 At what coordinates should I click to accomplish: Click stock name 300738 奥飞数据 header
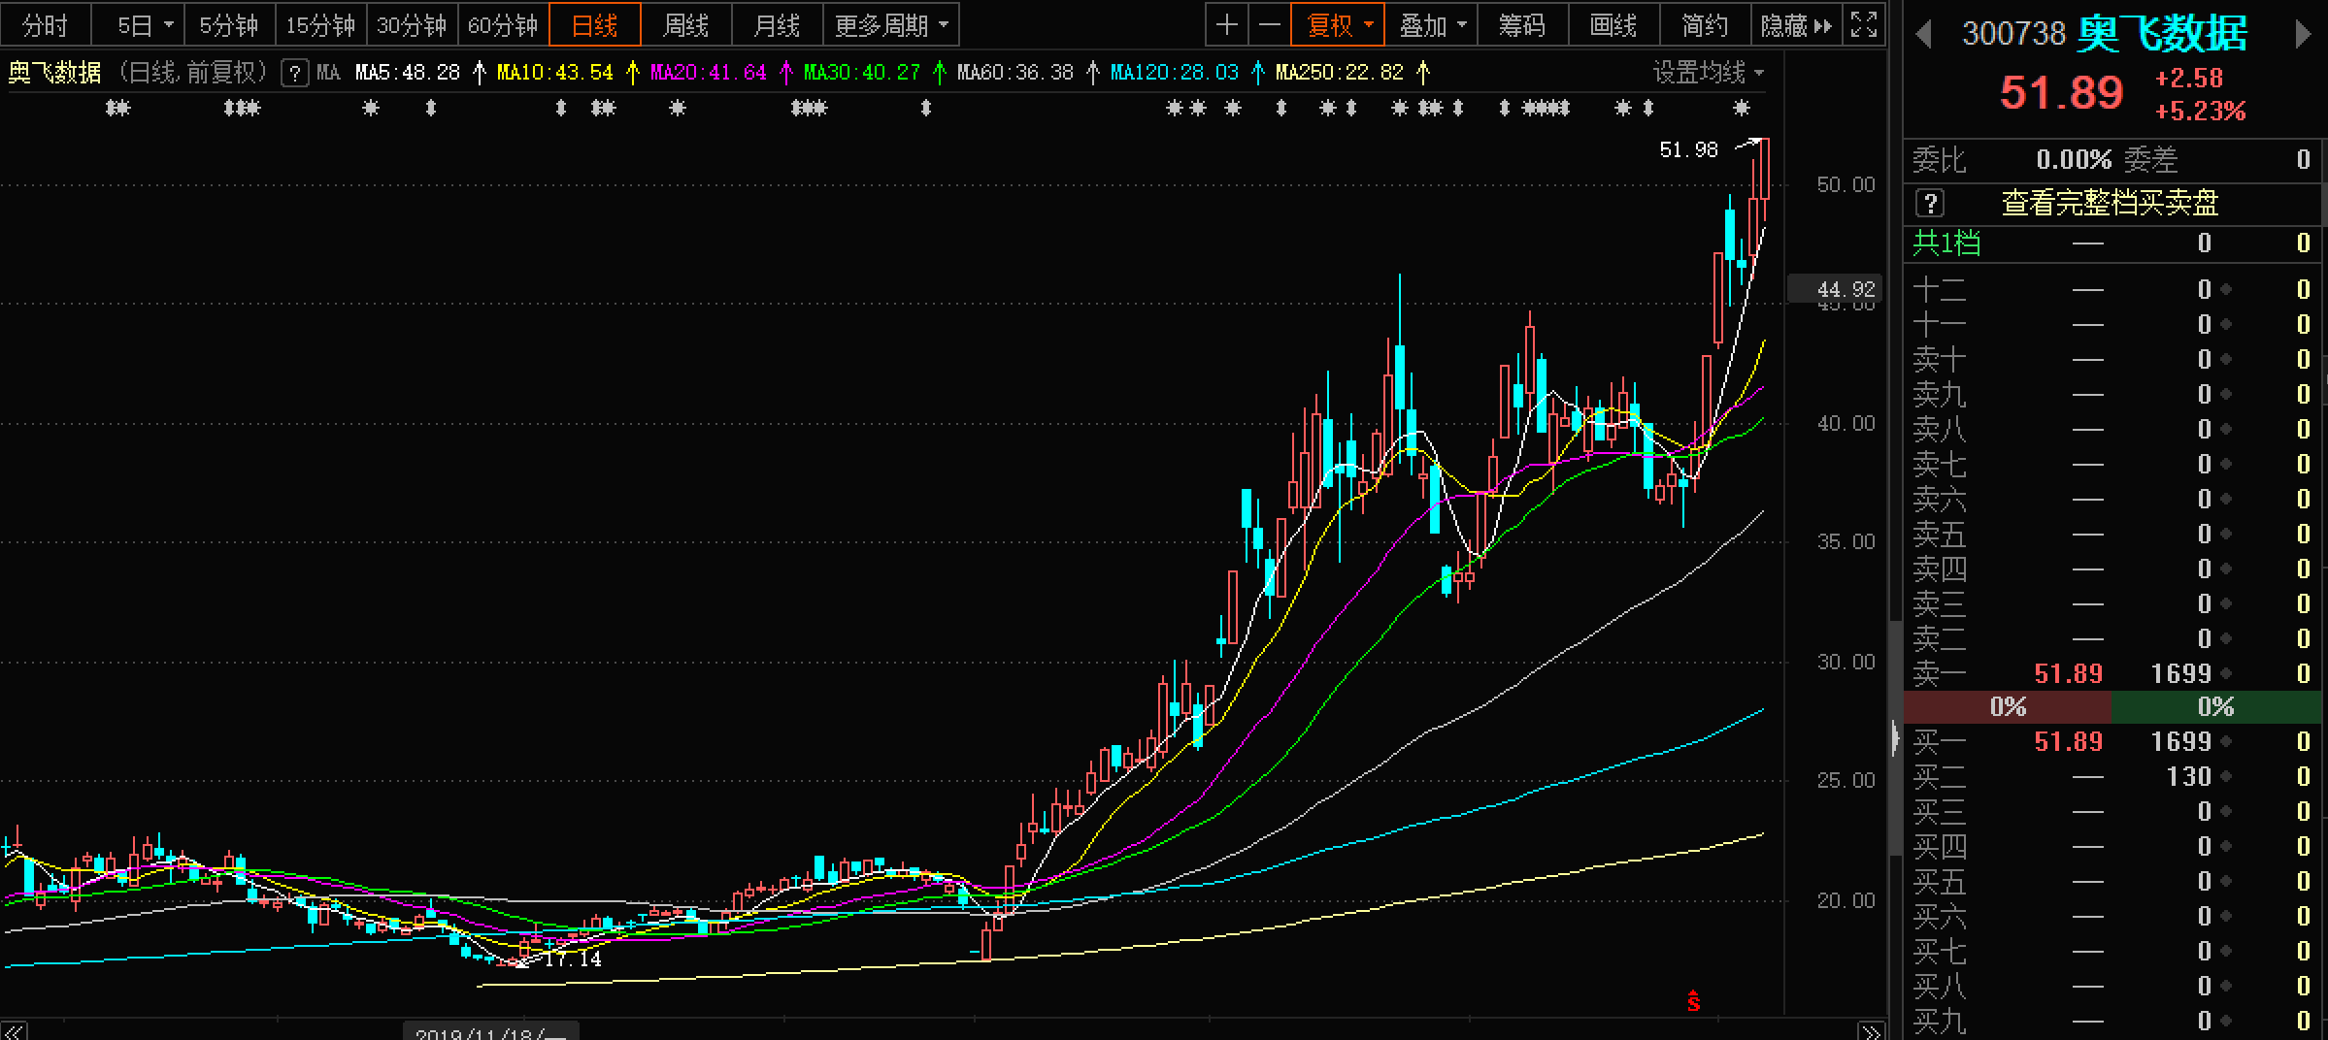click(x=2105, y=34)
